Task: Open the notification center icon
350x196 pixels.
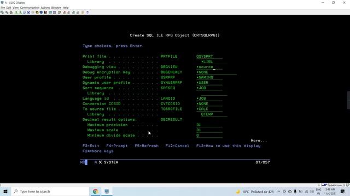Action: click(343, 191)
